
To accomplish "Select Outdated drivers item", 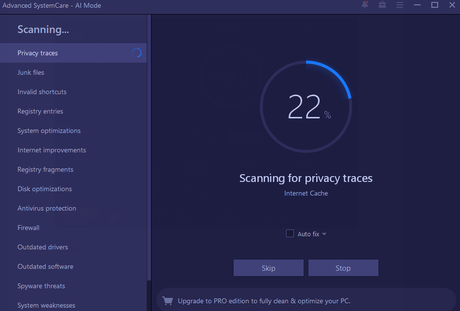I will [73, 247].
